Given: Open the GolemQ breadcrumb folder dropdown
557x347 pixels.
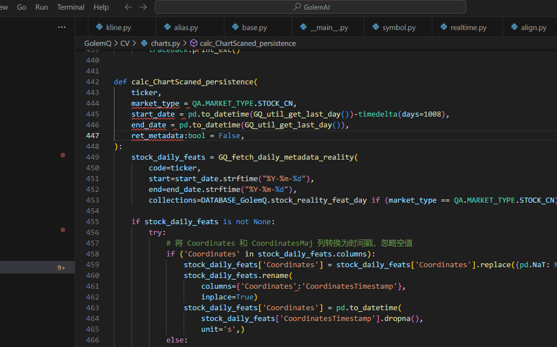Looking at the screenshot, I should pos(98,43).
